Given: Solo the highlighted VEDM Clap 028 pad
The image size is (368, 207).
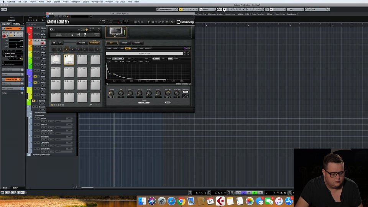Looking at the screenshot, I should click(x=67, y=56).
